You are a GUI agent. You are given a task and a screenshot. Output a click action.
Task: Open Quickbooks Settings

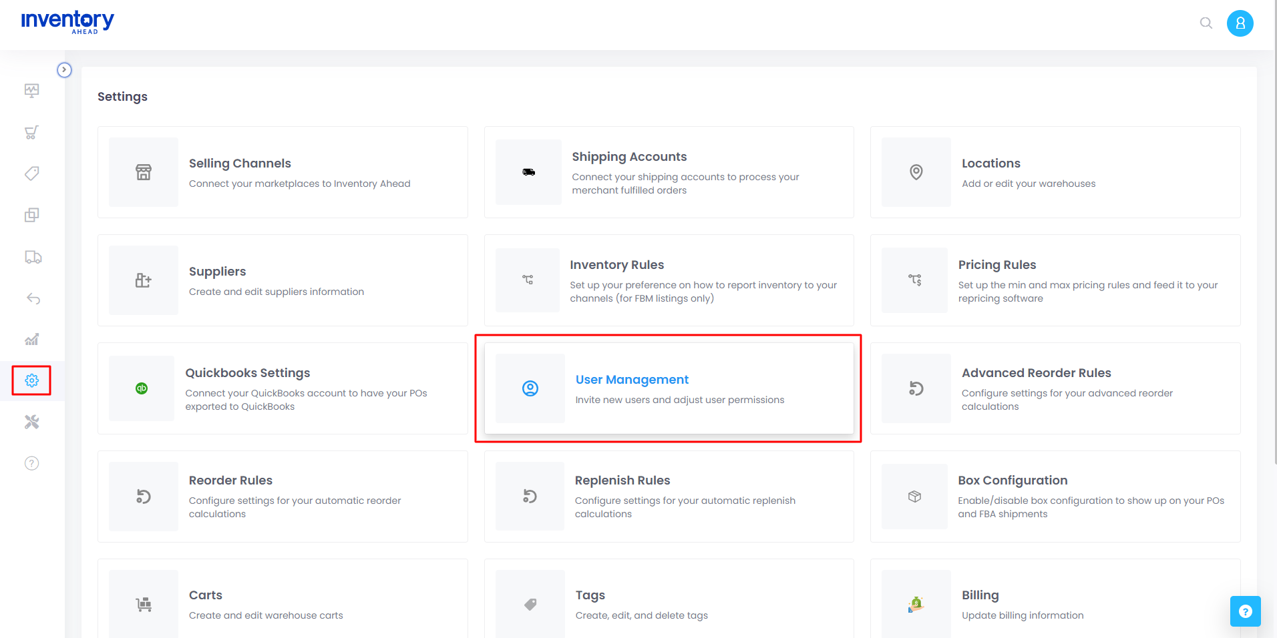click(x=283, y=388)
